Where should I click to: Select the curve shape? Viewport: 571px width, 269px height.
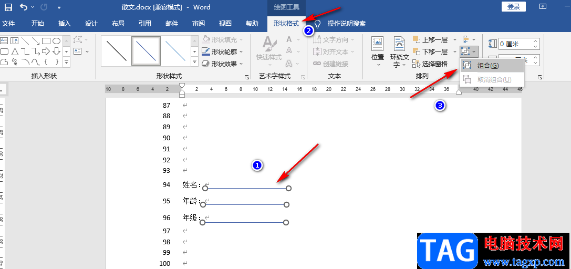pos(35,61)
